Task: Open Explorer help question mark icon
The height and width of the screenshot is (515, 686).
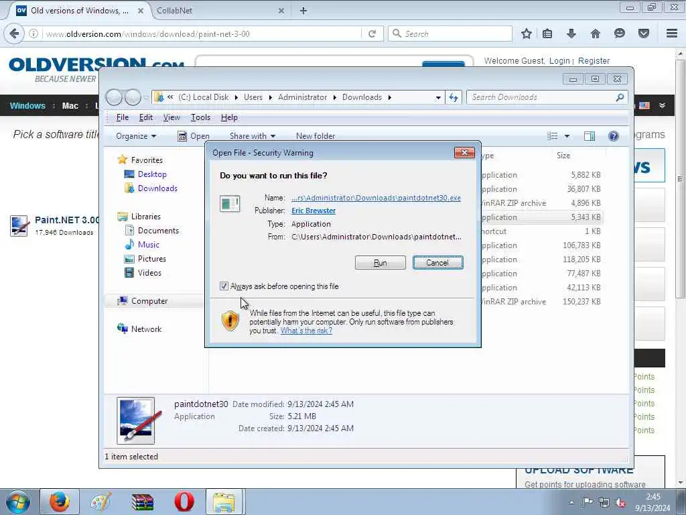Action: pos(614,135)
